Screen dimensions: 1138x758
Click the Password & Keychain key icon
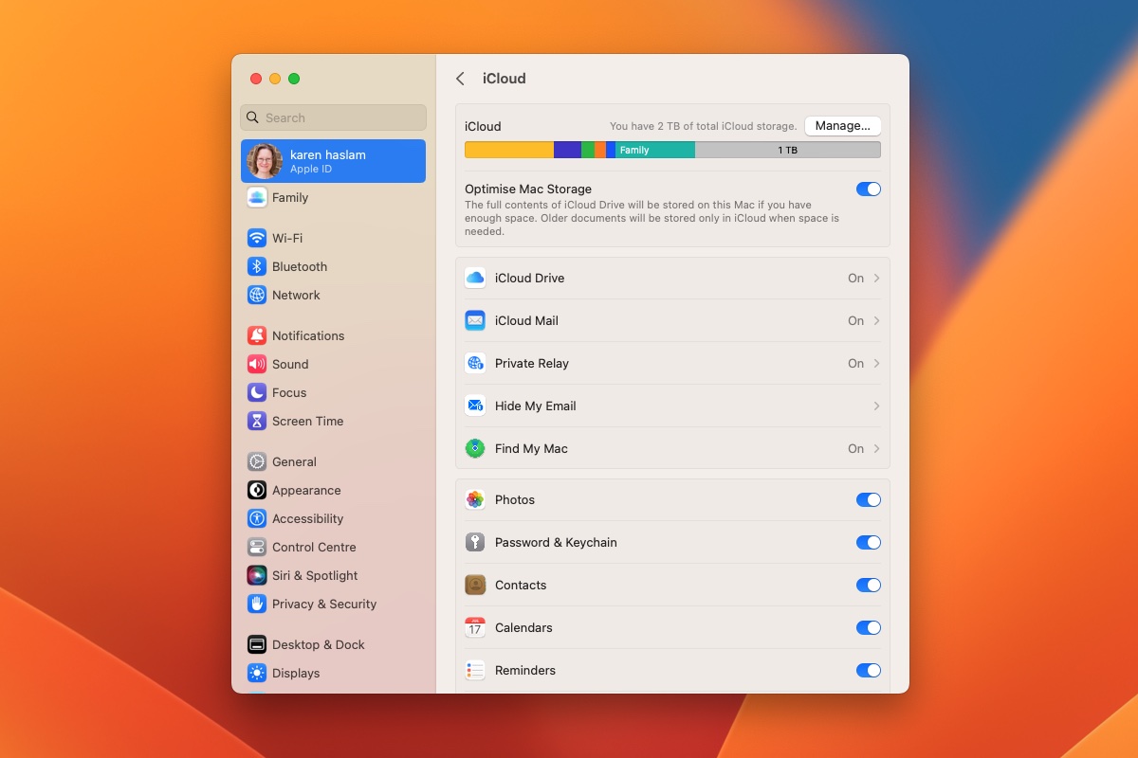point(475,542)
